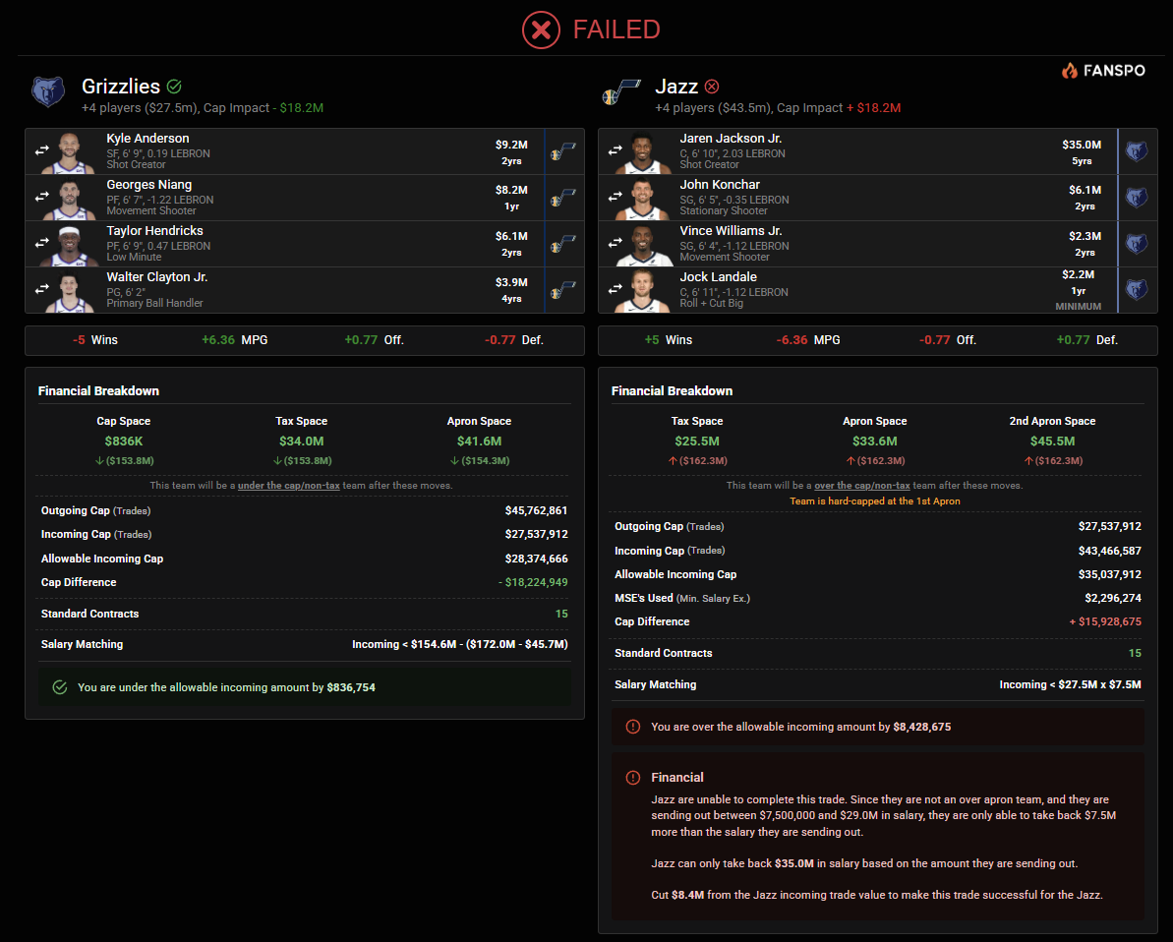Viewport: 1173px width, 942px height.
Task: Click Grizzlies Apron Space value $41.6M
Action: click(480, 442)
